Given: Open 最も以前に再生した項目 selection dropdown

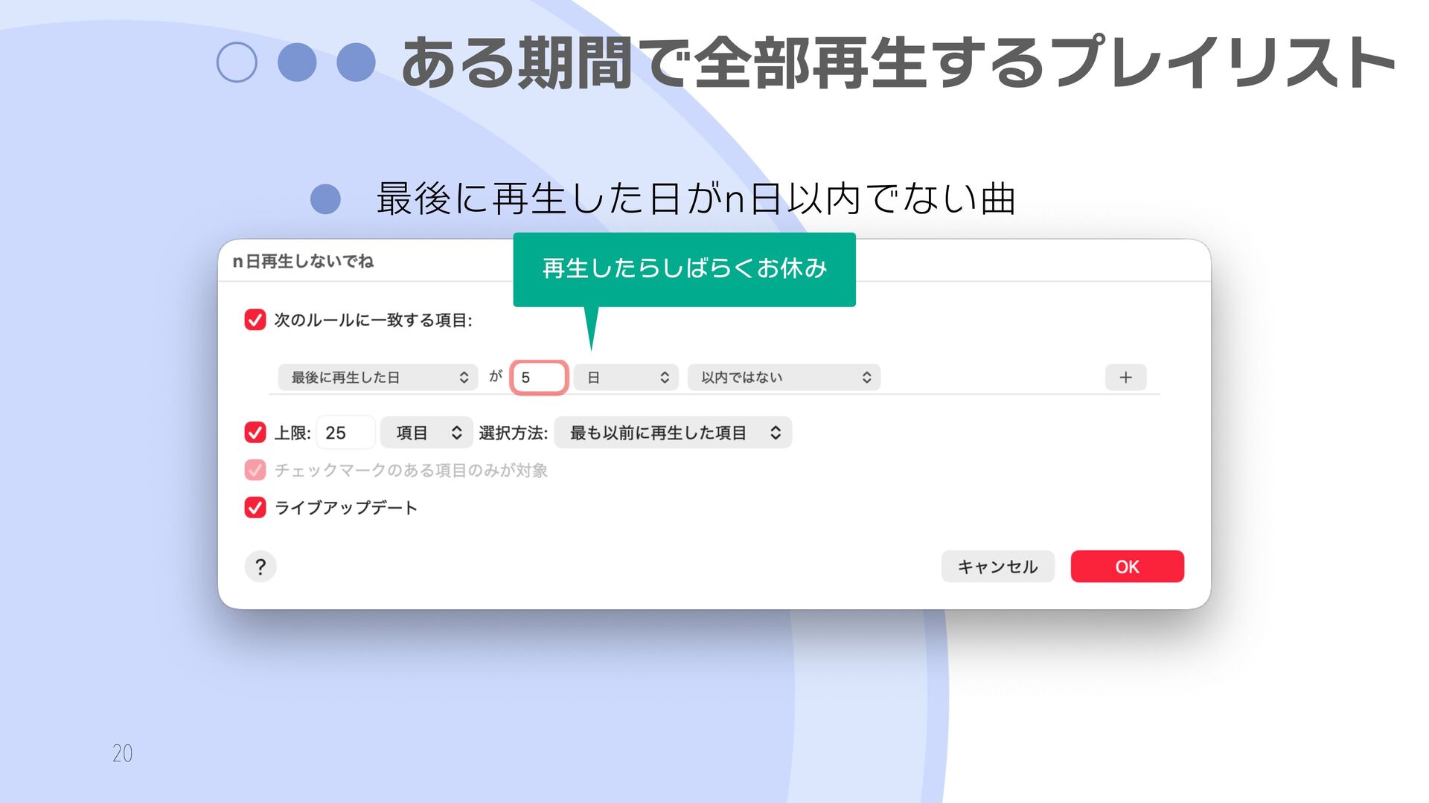Looking at the screenshot, I should coord(673,433).
